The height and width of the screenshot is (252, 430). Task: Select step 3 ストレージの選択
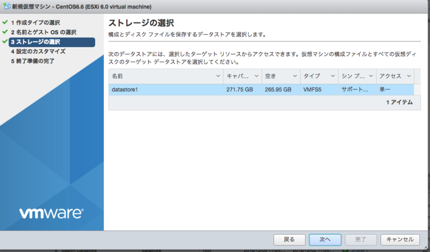click(52, 42)
